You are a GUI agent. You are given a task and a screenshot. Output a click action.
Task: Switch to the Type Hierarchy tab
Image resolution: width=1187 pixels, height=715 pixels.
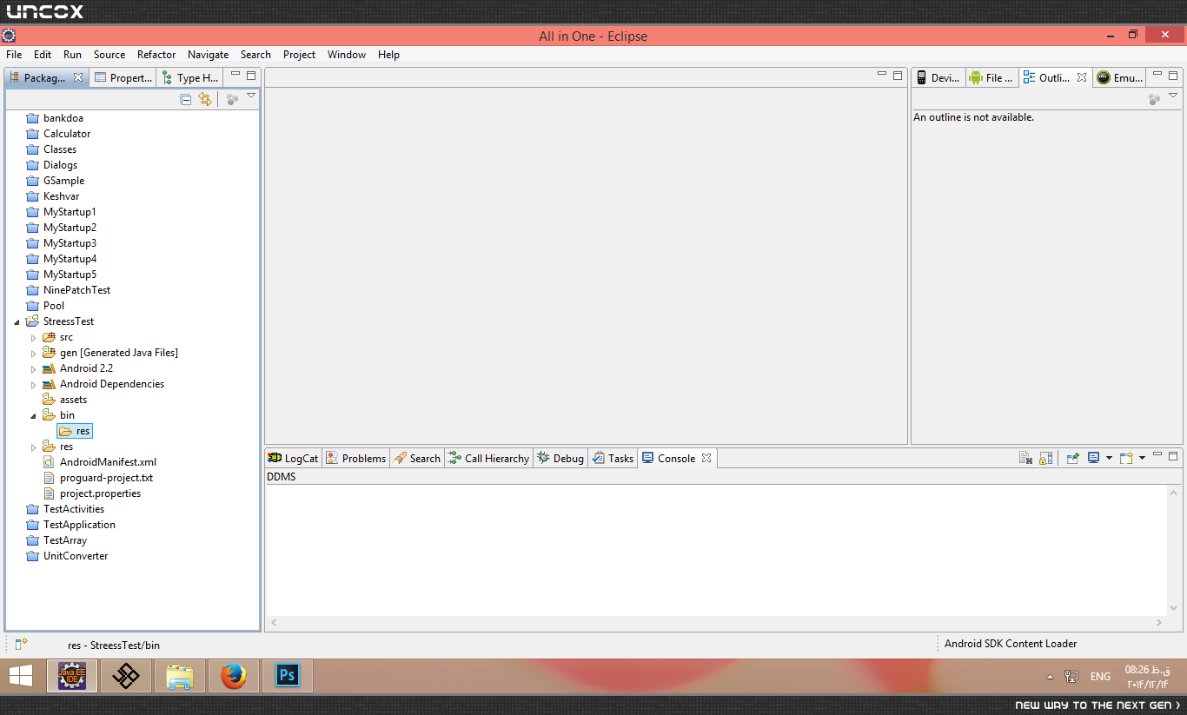pos(190,77)
